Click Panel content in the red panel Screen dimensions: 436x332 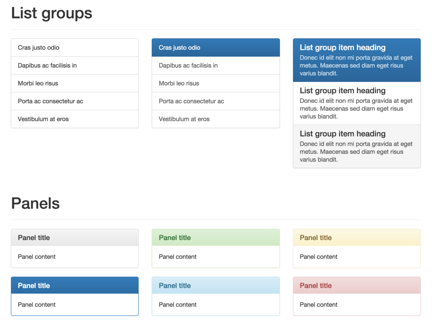(x=319, y=304)
